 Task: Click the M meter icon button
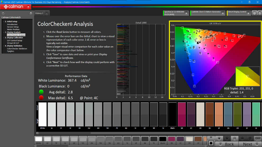coord(234,139)
